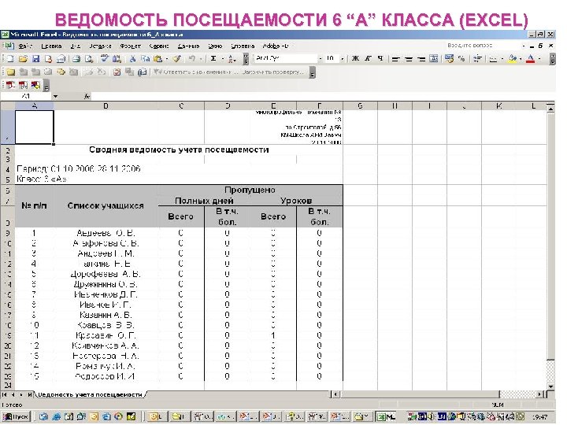Open the Вставка menu
The height and width of the screenshot is (425, 567).
click(x=100, y=46)
